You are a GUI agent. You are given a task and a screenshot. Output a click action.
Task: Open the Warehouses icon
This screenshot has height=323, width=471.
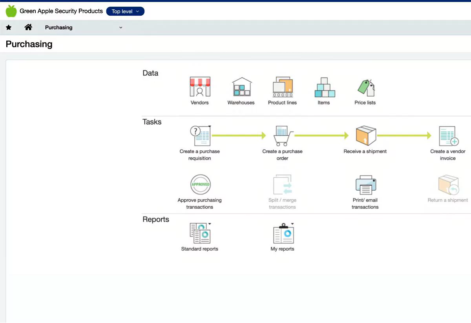(x=241, y=87)
